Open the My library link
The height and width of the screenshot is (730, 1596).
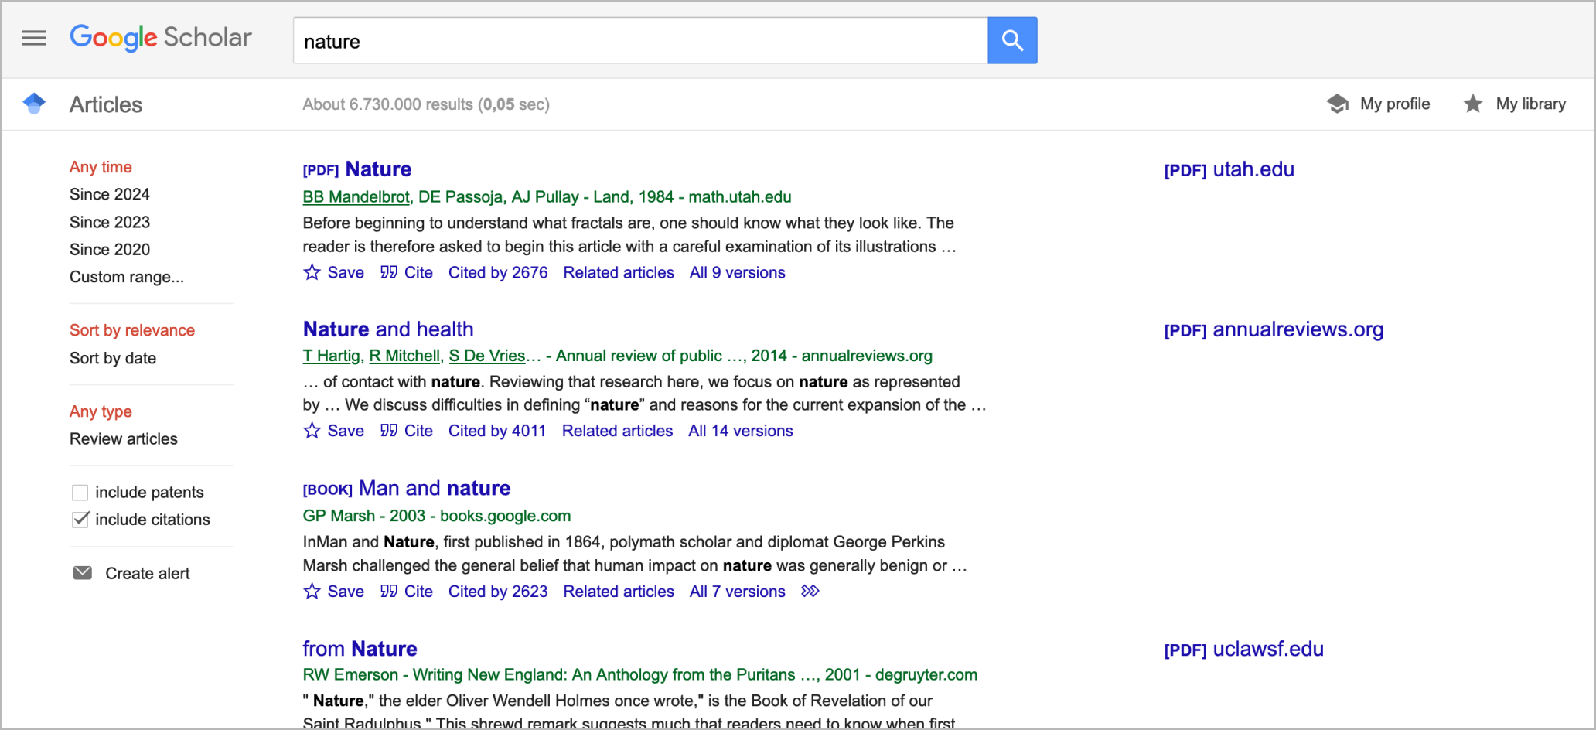pos(1531,104)
